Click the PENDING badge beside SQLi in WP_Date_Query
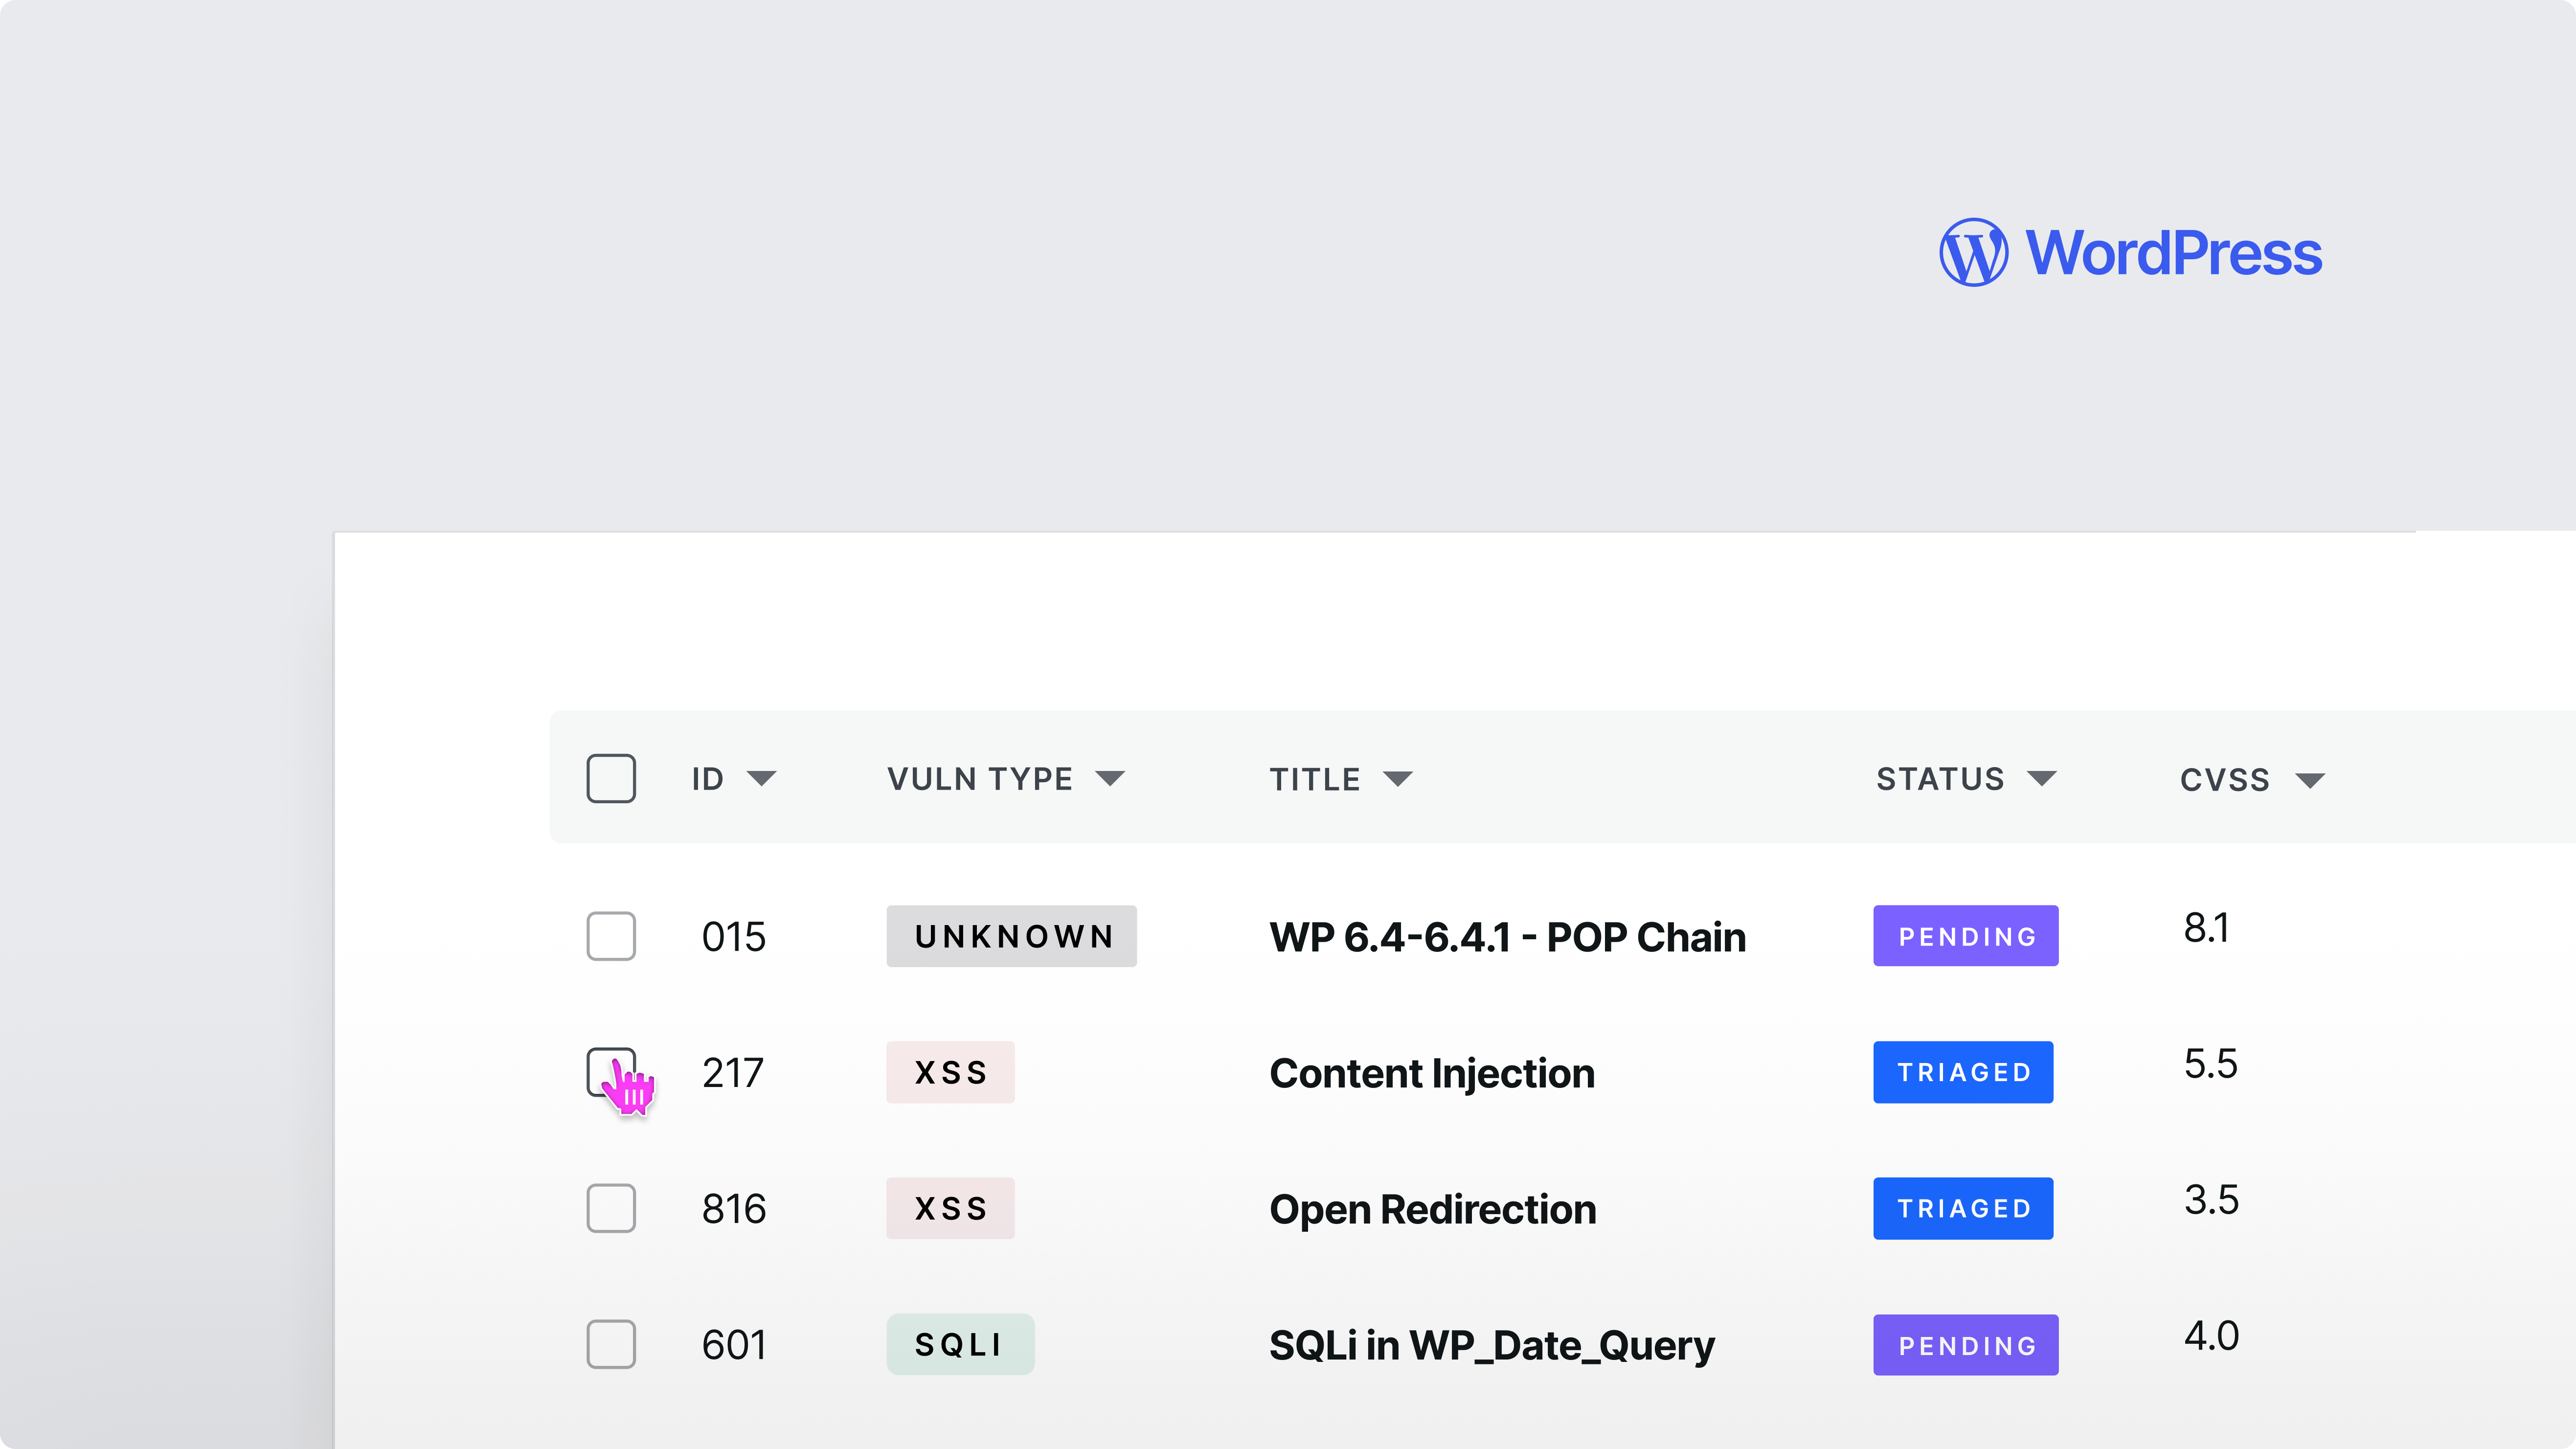The width and height of the screenshot is (2576, 1449). [x=1965, y=1344]
